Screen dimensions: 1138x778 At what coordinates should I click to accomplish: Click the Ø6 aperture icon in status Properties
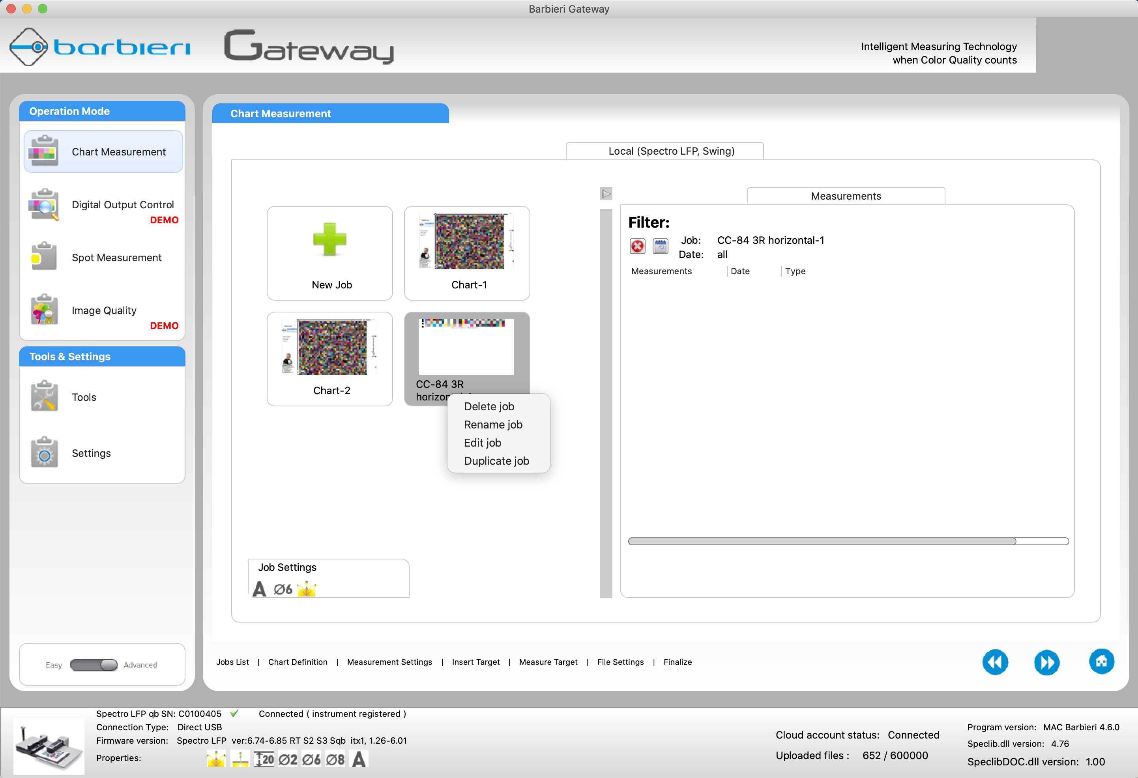(311, 759)
